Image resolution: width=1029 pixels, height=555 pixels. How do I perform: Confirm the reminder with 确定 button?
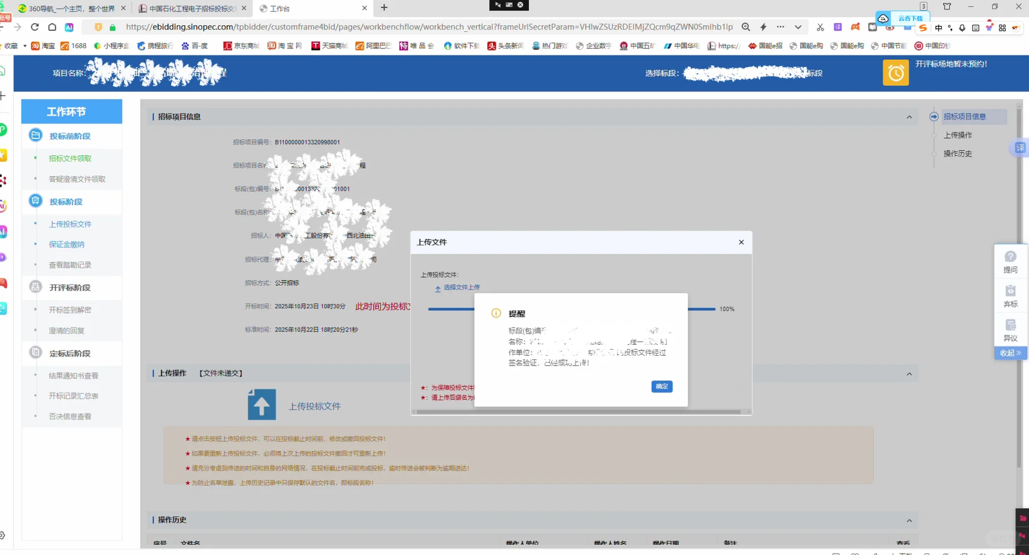(661, 386)
